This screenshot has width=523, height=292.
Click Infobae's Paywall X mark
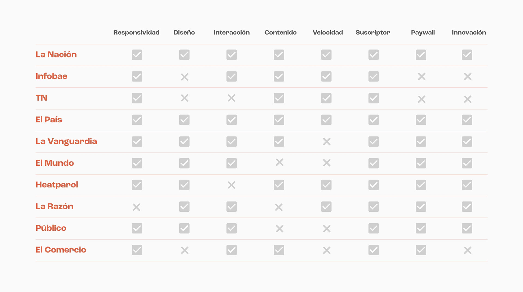(422, 77)
